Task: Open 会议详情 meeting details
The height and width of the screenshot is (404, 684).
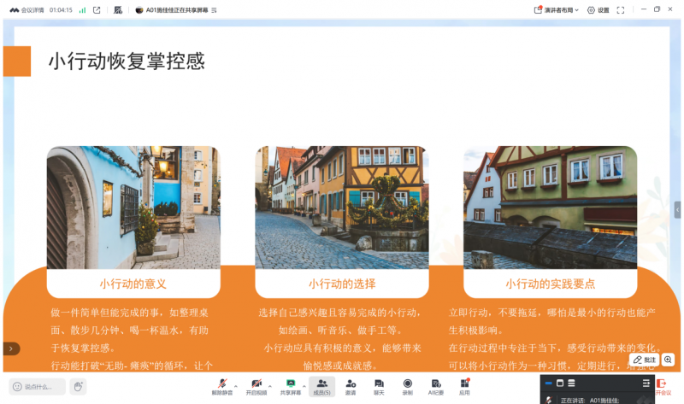Action: click(x=27, y=10)
